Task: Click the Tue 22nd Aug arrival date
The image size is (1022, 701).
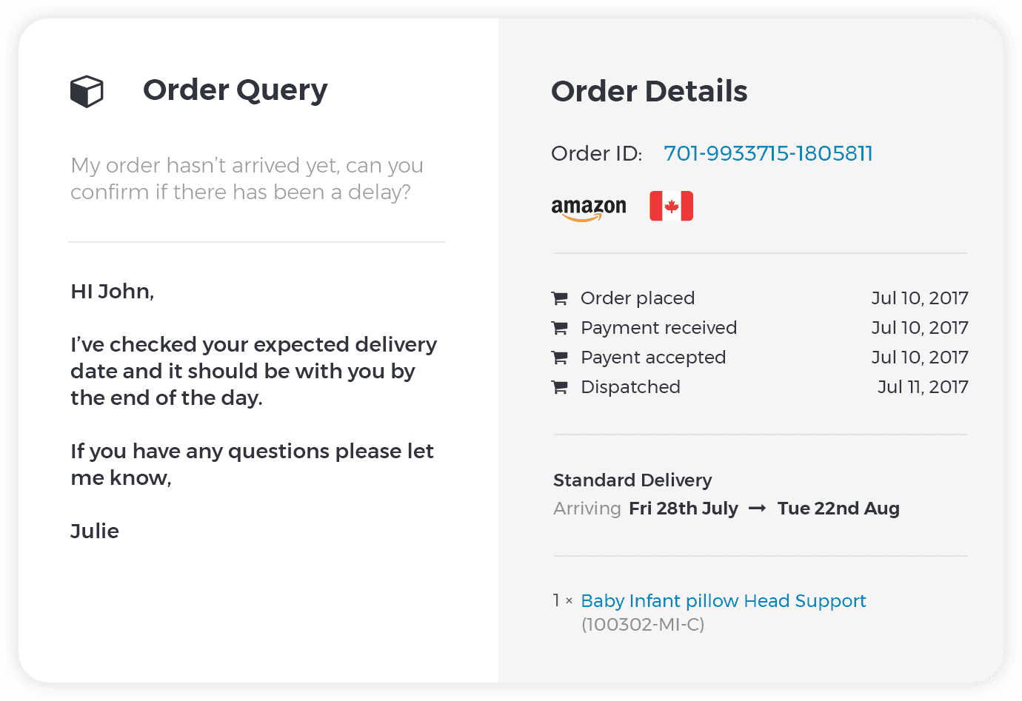Action: click(x=838, y=509)
